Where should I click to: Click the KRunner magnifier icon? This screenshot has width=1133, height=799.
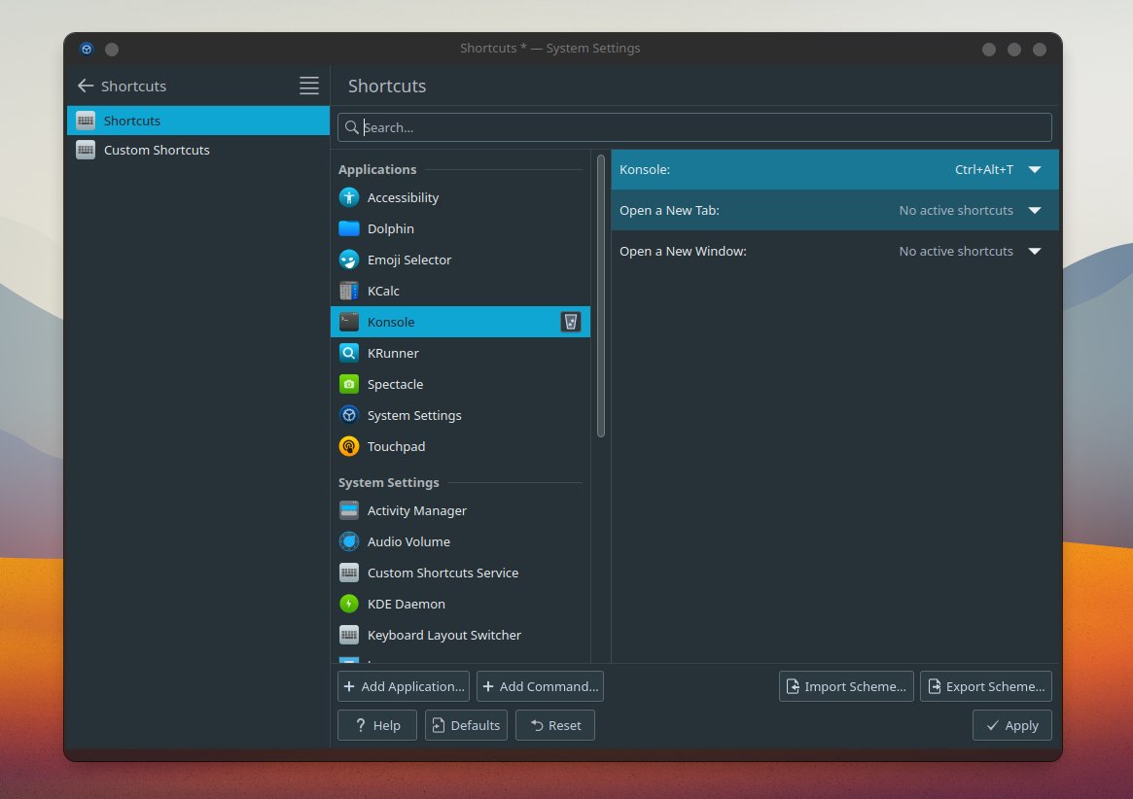coord(349,353)
